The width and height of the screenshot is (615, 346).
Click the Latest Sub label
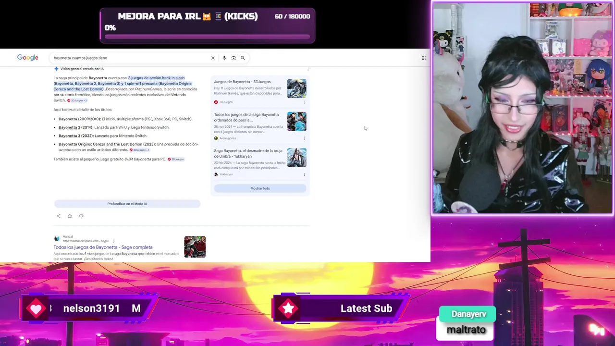click(x=366, y=309)
